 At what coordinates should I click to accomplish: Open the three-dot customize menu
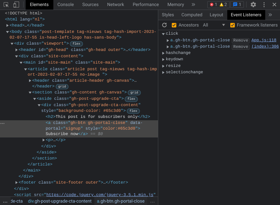point(264,5)
